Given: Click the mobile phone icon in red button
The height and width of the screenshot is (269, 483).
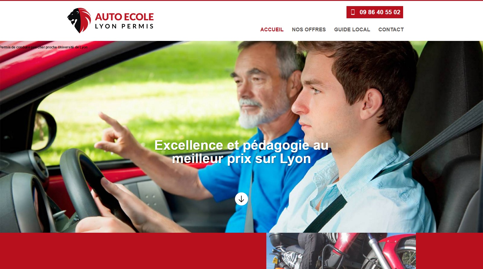Looking at the screenshot, I should (353, 12).
